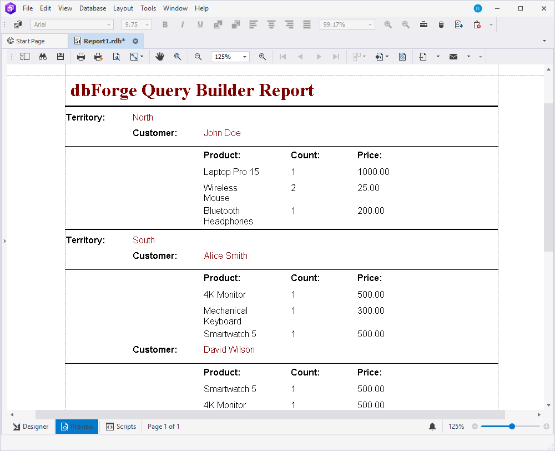Toggle underline formatting
This screenshot has height=451, width=555.
(200, 24)
